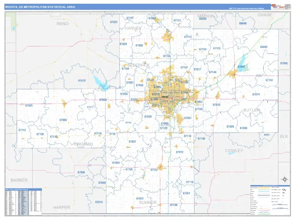Click ZIP code label 67013

click(179, 152)
